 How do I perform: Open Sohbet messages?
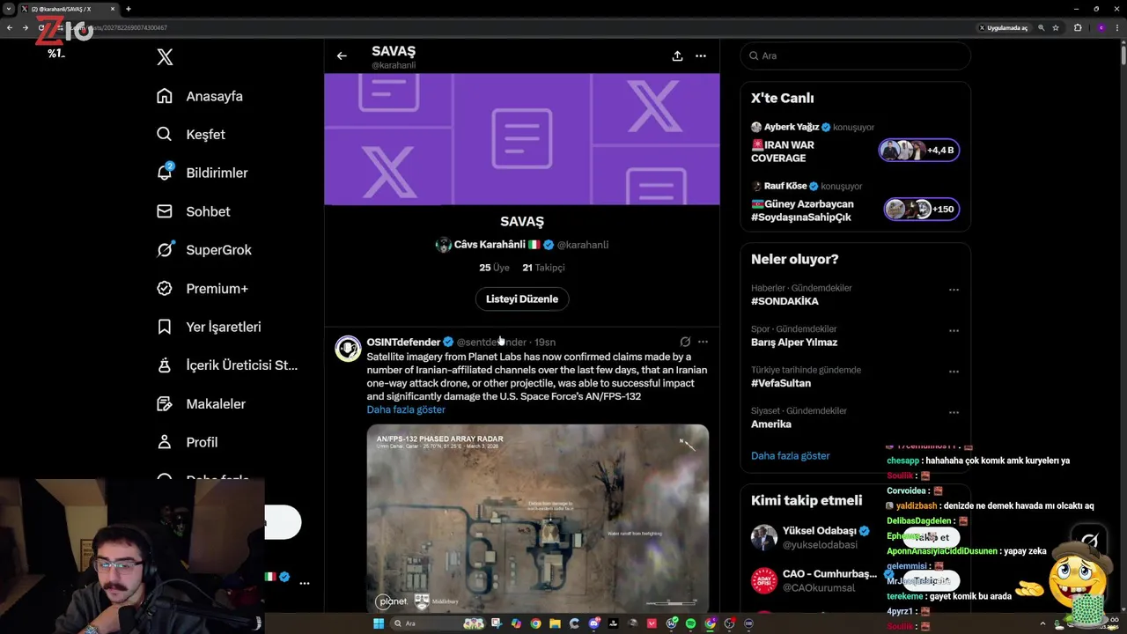[194, 211]
